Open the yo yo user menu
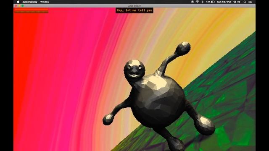 237,2
